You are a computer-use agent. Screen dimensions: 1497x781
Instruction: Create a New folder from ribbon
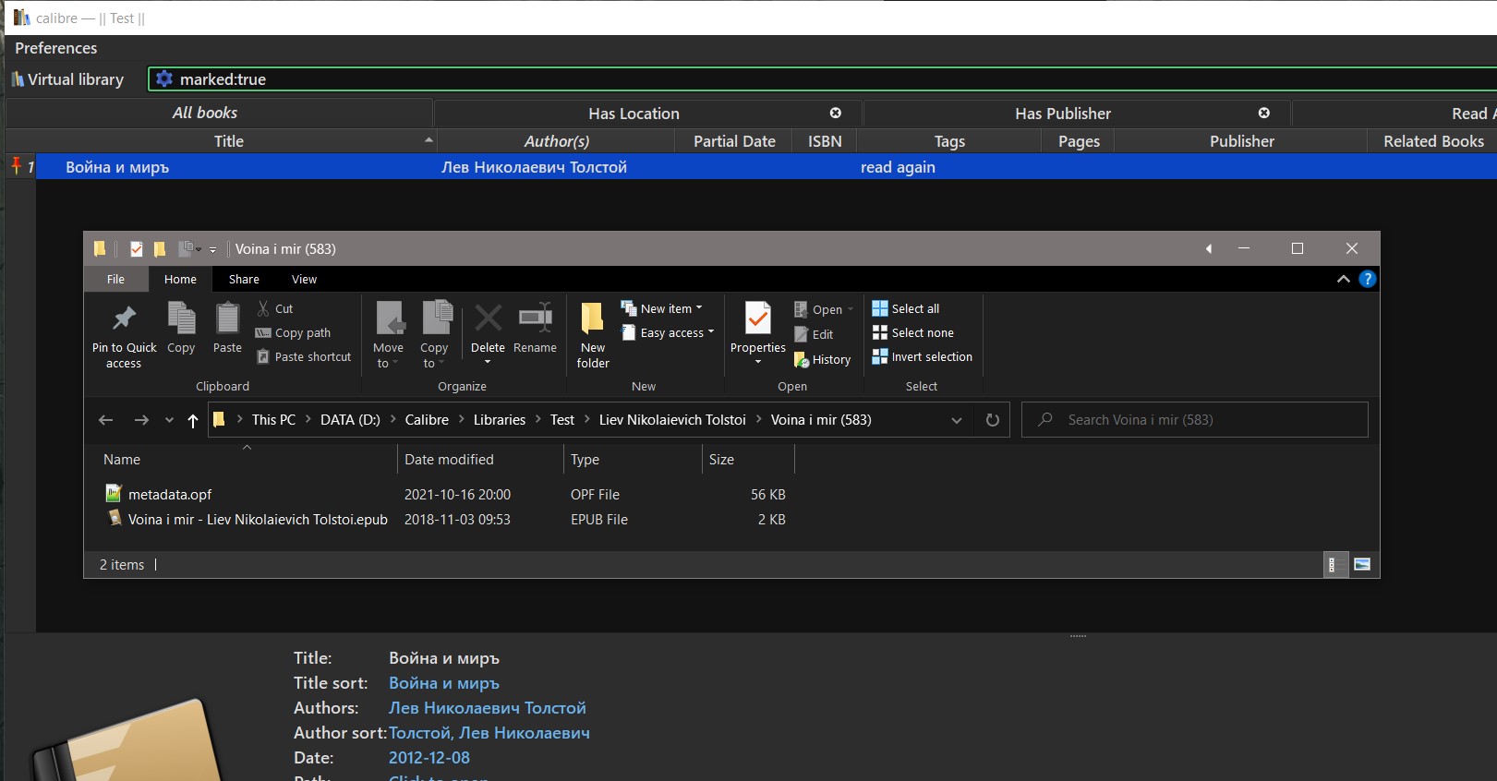592,319
